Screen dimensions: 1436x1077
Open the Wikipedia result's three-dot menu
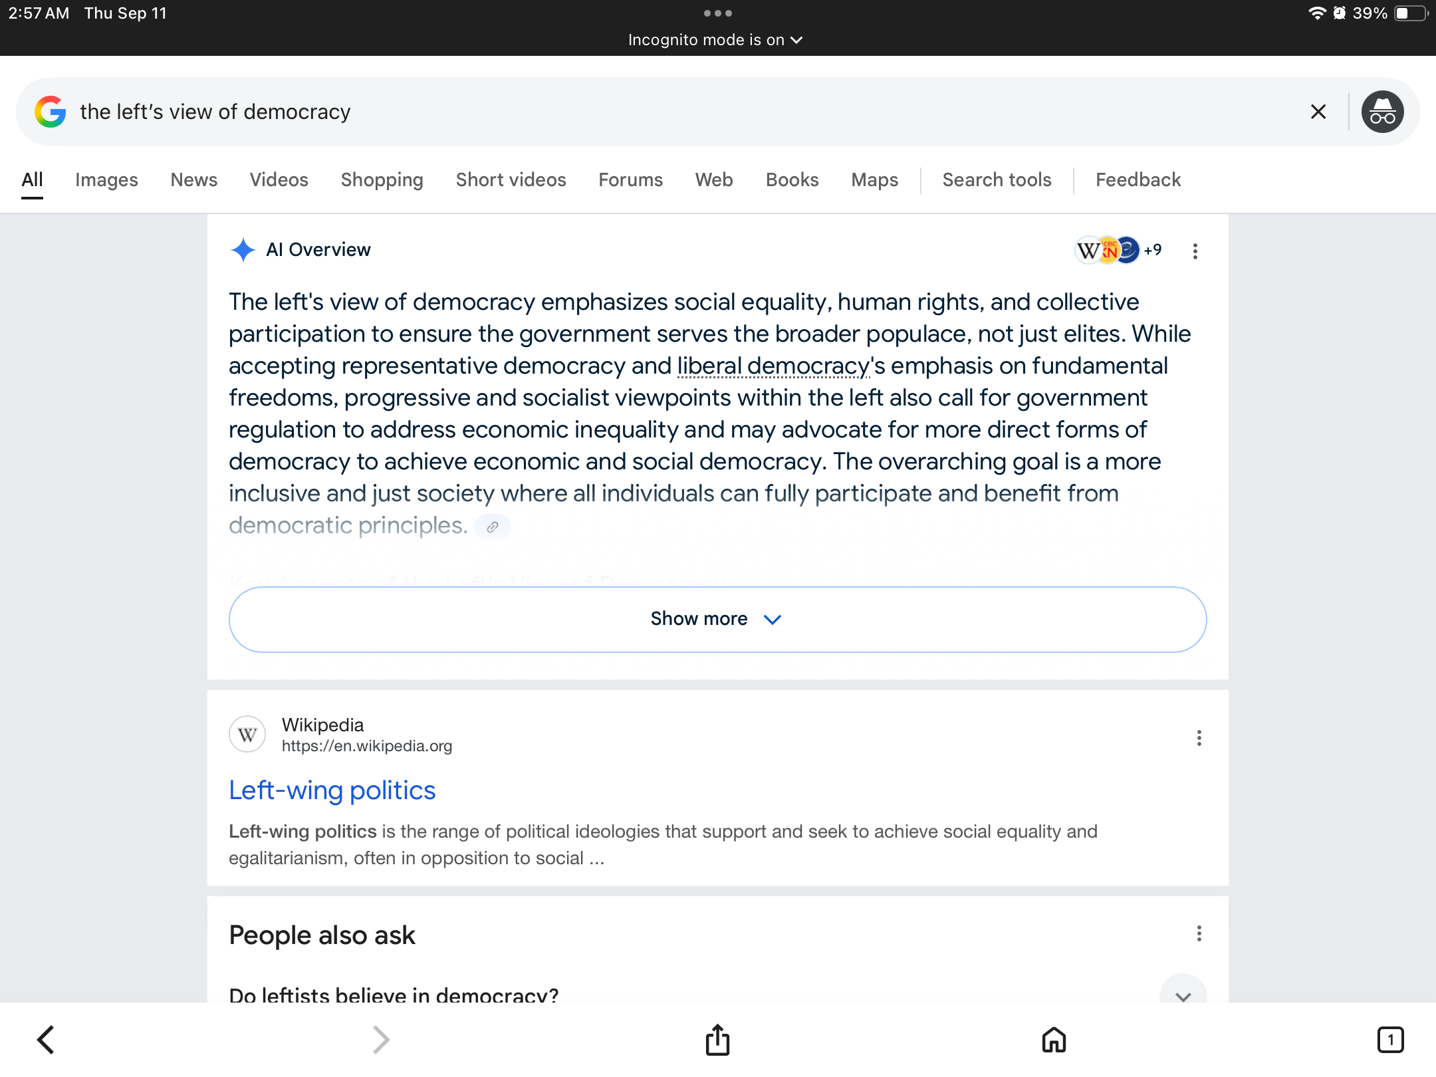click(x=1199, y=737)
